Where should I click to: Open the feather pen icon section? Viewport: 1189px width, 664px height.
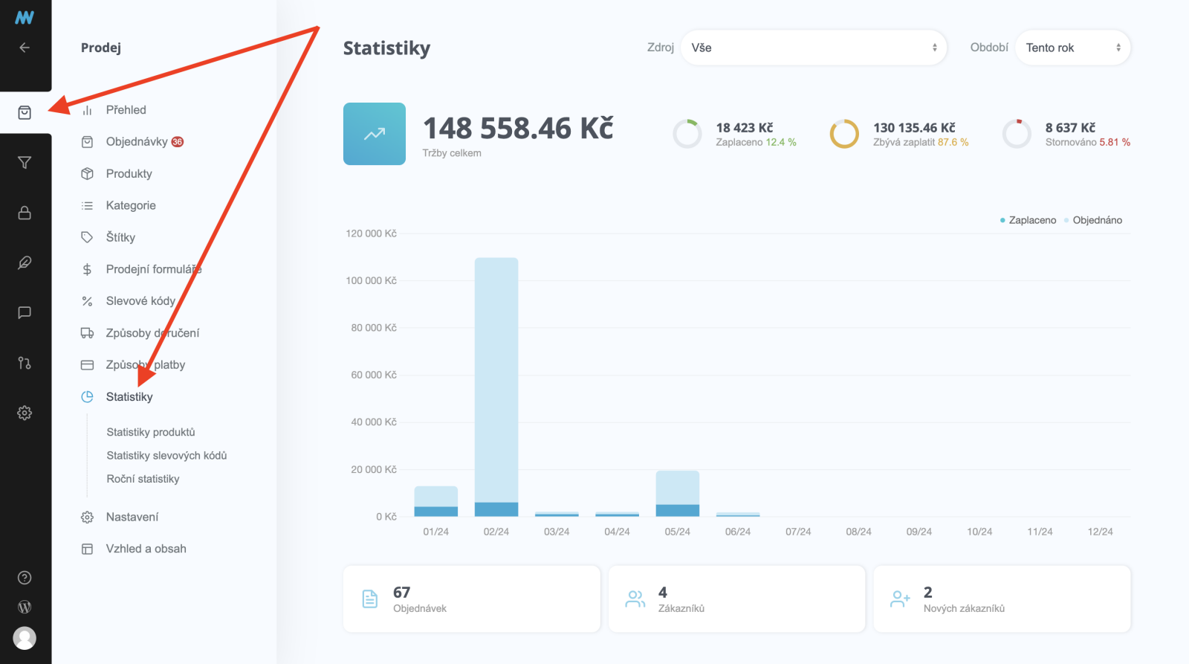pyautogui.click(x=25, y=262)
